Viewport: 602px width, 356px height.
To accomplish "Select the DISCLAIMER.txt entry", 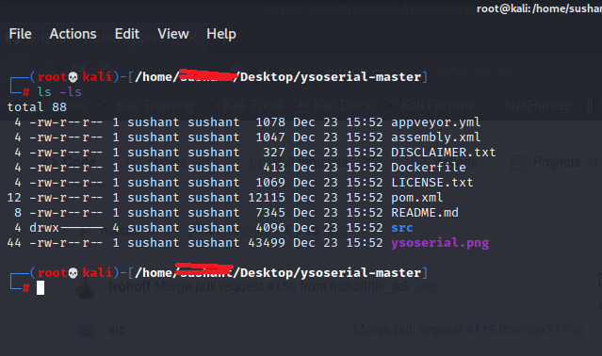I will [x=444, y=153].
